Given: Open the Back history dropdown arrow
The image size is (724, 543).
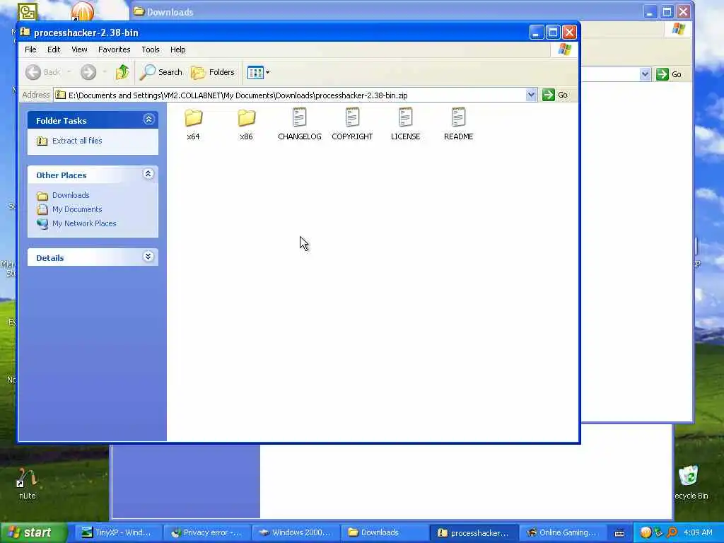Looking at the screenshot, I should pos(69,72).
